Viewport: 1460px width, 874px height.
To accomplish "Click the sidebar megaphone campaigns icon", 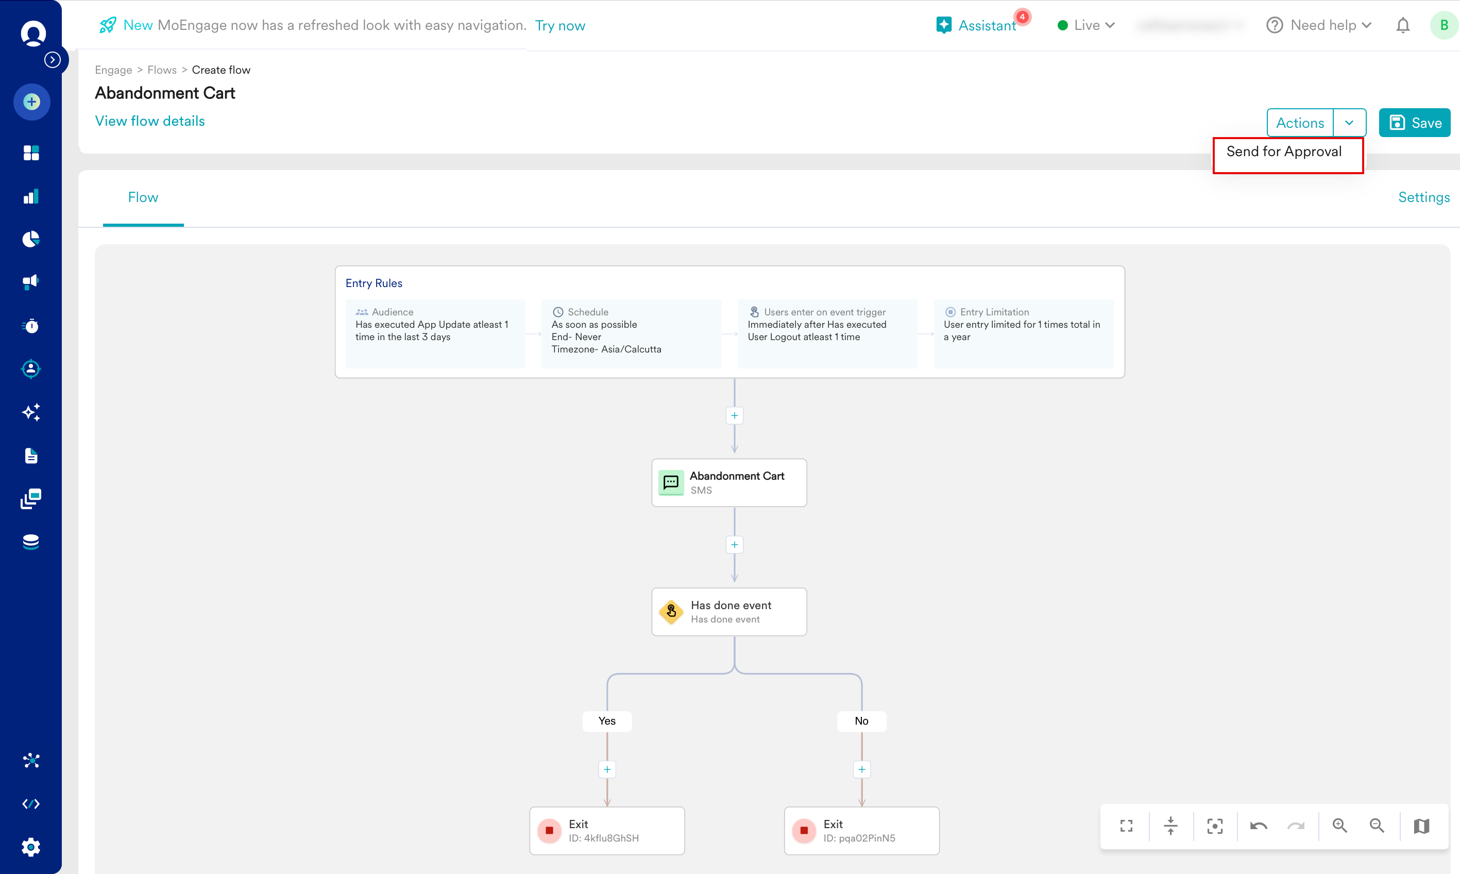I will point(30,281).
